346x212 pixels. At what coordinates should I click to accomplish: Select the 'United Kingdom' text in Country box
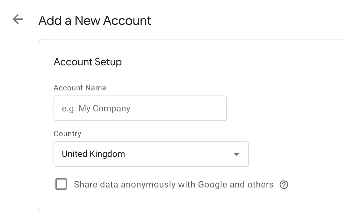pos(93,154)
